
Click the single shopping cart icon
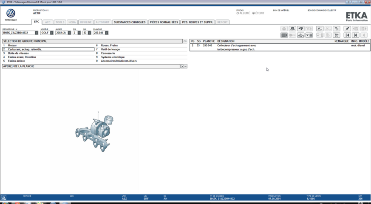337,35
